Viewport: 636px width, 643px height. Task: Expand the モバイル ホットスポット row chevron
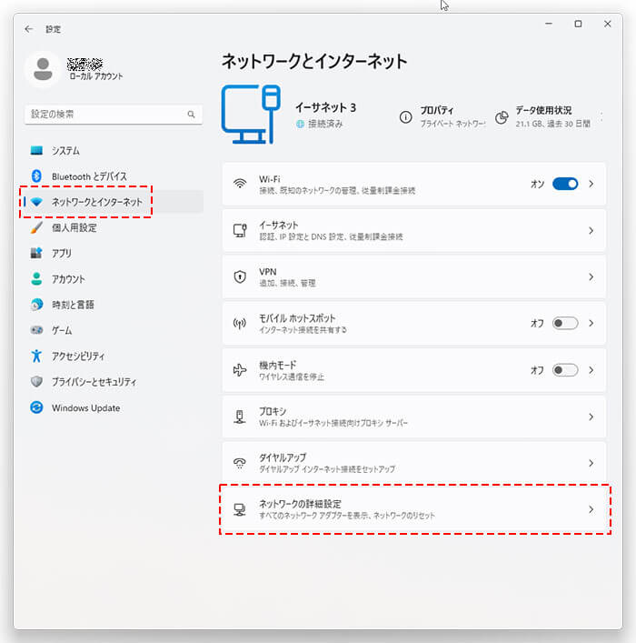point(591,323)
